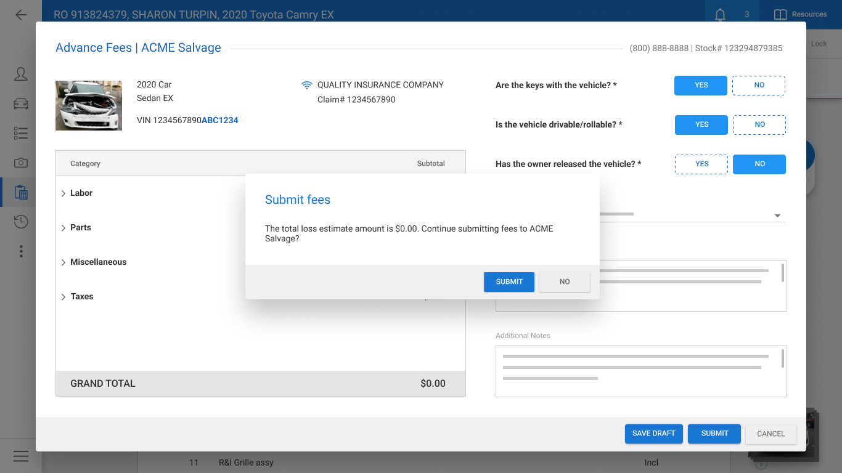Click SUBMIT in the Advance Fees footer
This screenshot has height=473, width=842.
pyautogui.click(x=714, y=434)
